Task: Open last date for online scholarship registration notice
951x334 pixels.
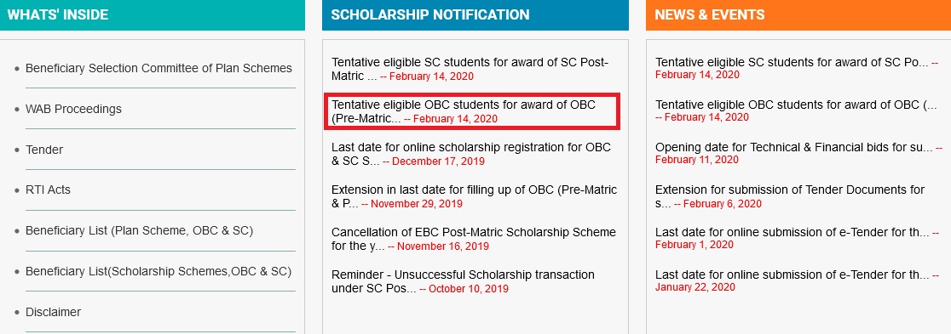Action: (471, 154)
